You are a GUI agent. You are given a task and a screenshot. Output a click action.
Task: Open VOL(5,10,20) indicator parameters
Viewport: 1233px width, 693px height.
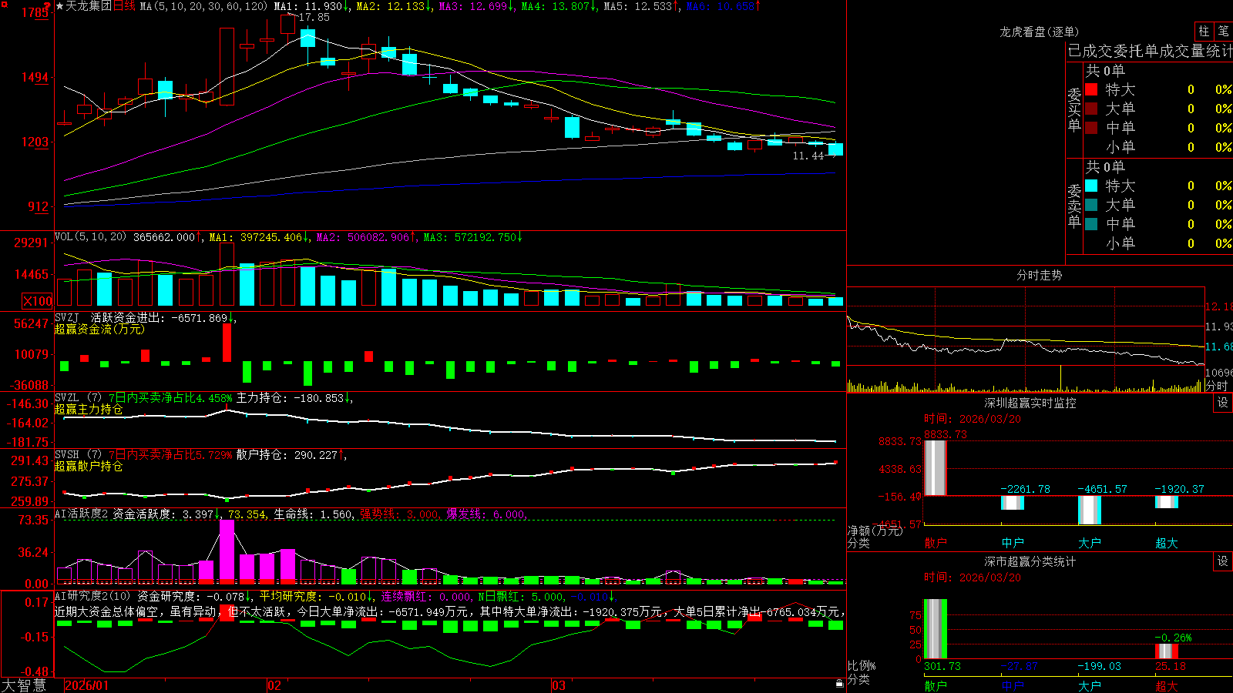pos(90,236)
